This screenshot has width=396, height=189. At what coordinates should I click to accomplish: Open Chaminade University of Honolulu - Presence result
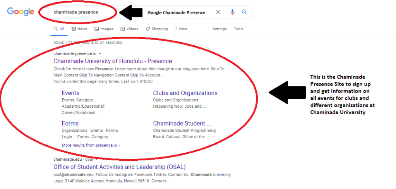113,61
